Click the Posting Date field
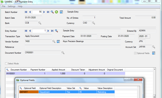The width and height of the screenshot is (162, 98). pos(126,36)
